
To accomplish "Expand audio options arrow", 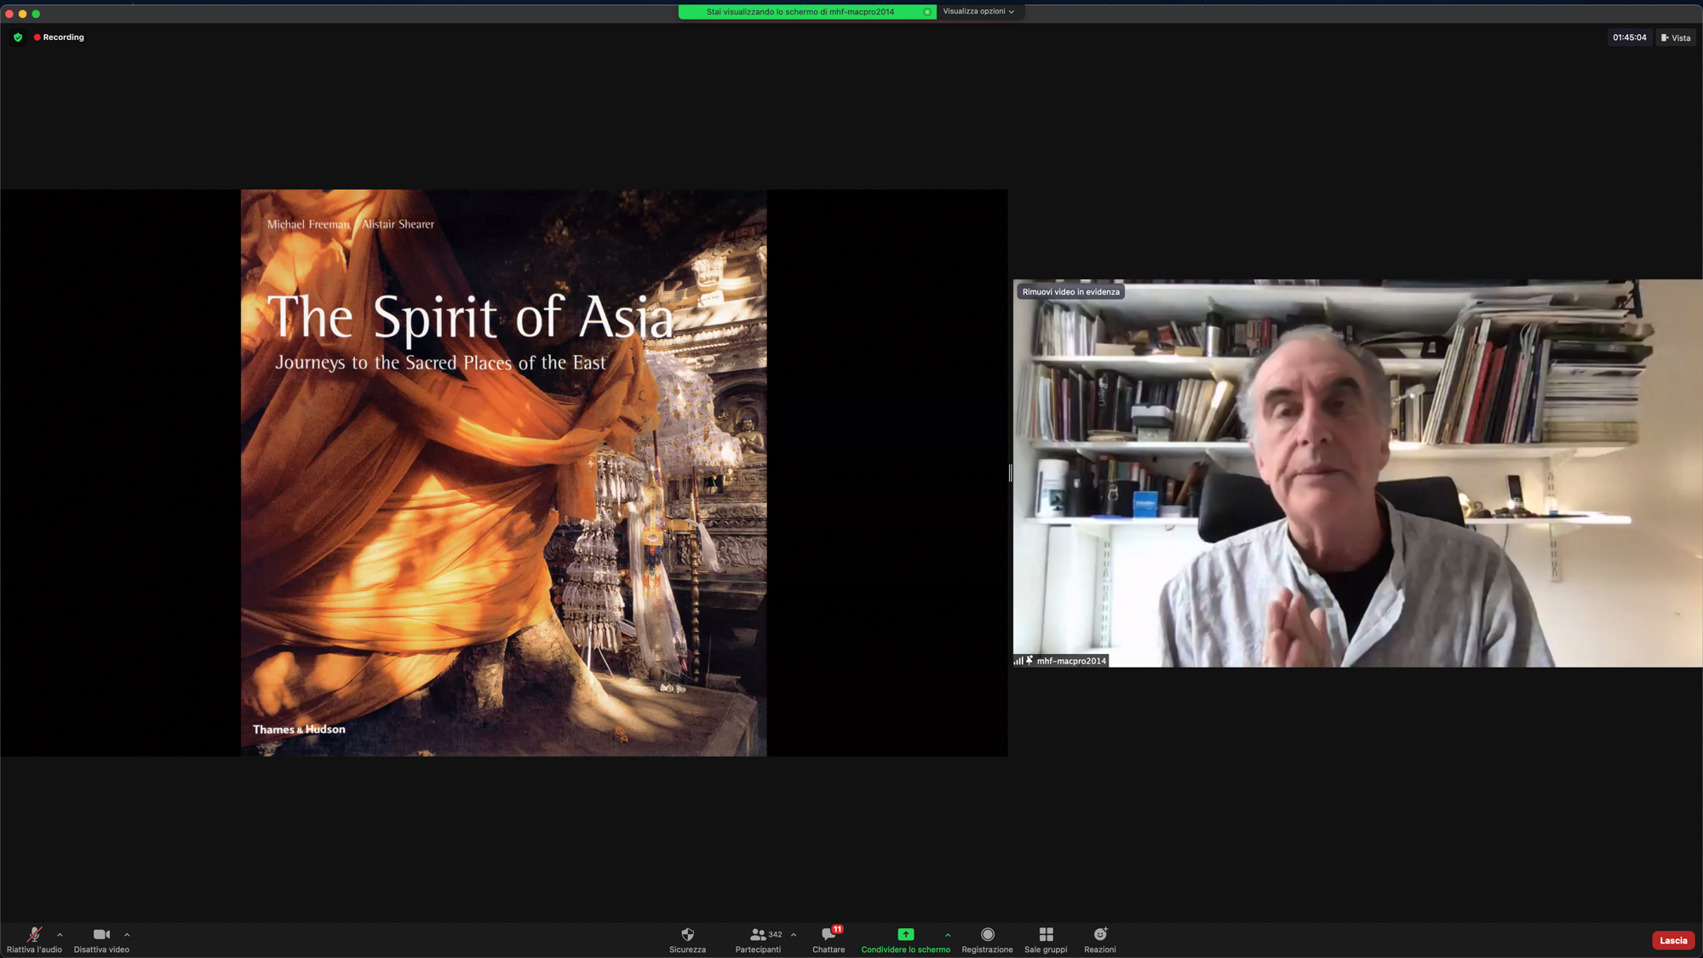I will point(60,935).
